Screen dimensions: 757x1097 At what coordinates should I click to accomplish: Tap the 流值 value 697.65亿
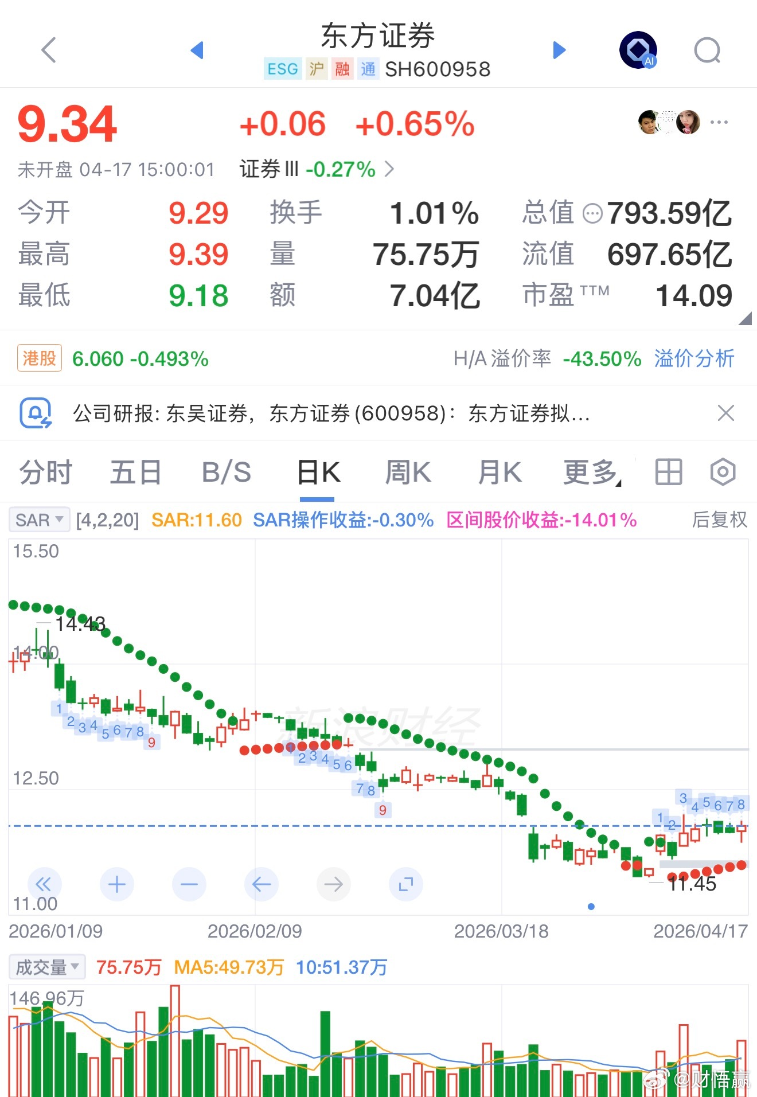[670, 255]
